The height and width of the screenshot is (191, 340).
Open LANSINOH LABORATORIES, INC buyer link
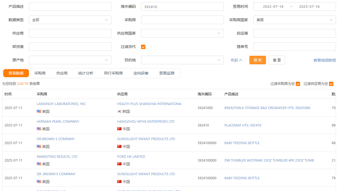(61, 104)
